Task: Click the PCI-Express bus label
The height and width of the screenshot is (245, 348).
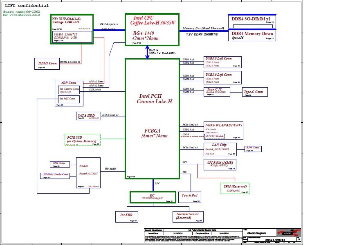Action: click(109, 24)
